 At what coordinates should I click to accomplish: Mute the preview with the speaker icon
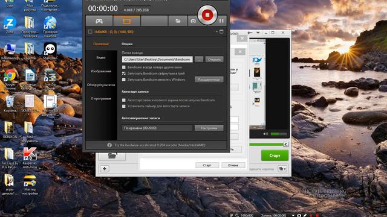[265, 134]
